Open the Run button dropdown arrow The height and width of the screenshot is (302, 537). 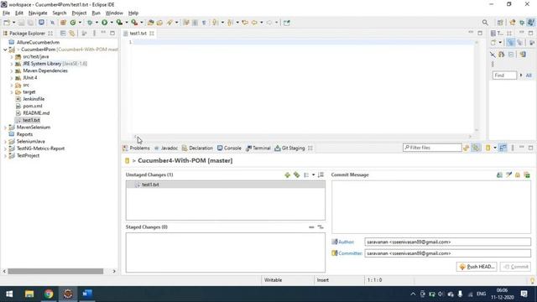pos(111,23)
